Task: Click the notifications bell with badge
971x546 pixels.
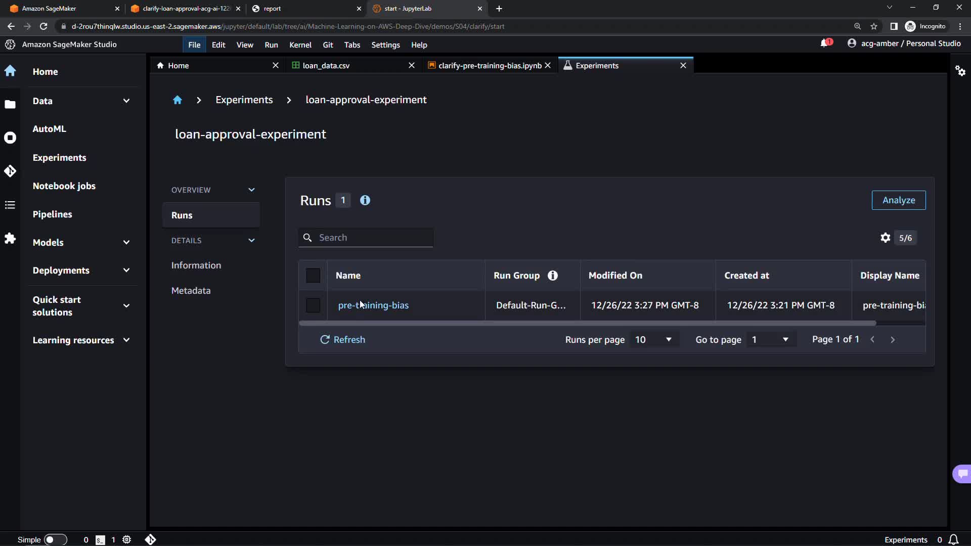Action: [x=825, y=43]
